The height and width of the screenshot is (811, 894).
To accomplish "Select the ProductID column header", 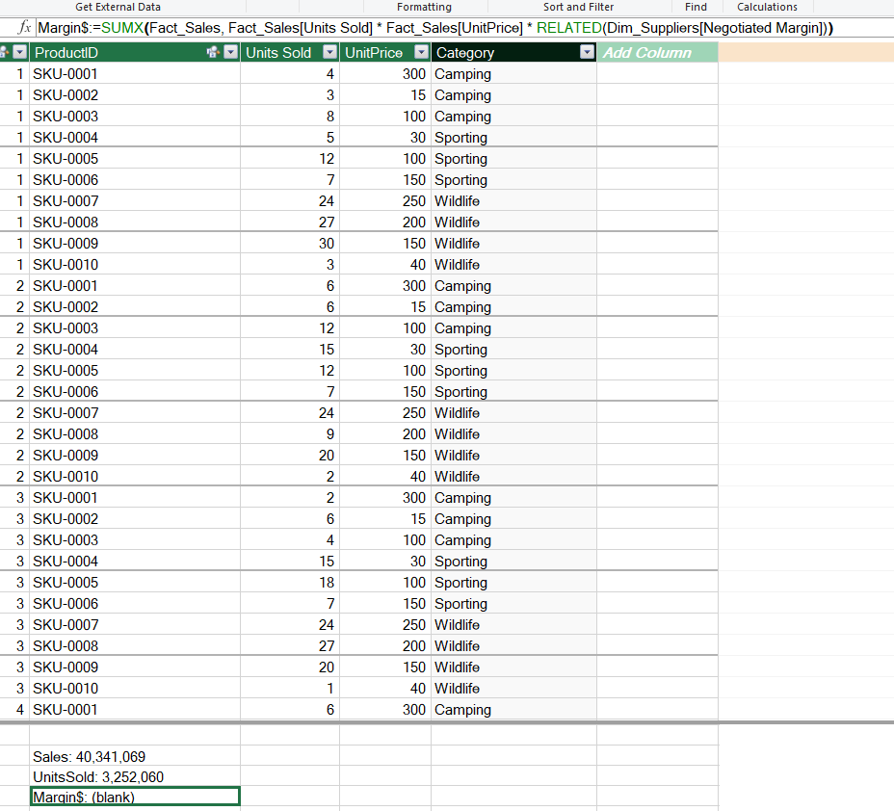I will coord(135,52).
